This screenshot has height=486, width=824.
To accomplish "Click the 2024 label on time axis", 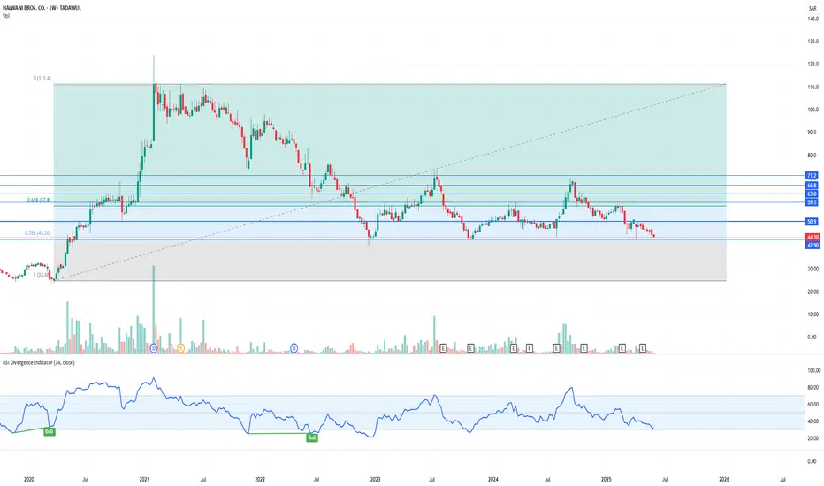I will 493,479.
